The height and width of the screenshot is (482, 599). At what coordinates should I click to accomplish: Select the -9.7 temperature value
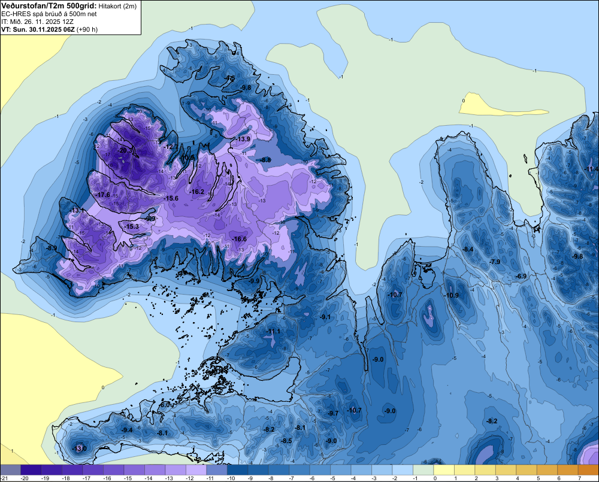tap(333, 413)
